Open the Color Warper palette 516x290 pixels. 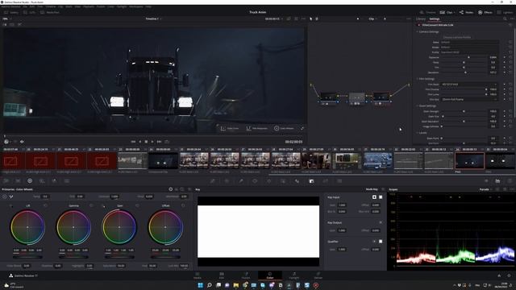click(227, 180)
